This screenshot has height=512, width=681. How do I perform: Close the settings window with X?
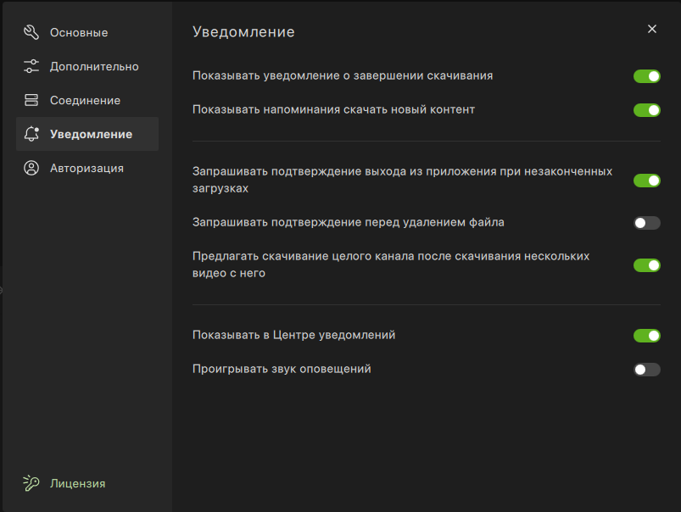pyautogui.click(x=652, y=29)
